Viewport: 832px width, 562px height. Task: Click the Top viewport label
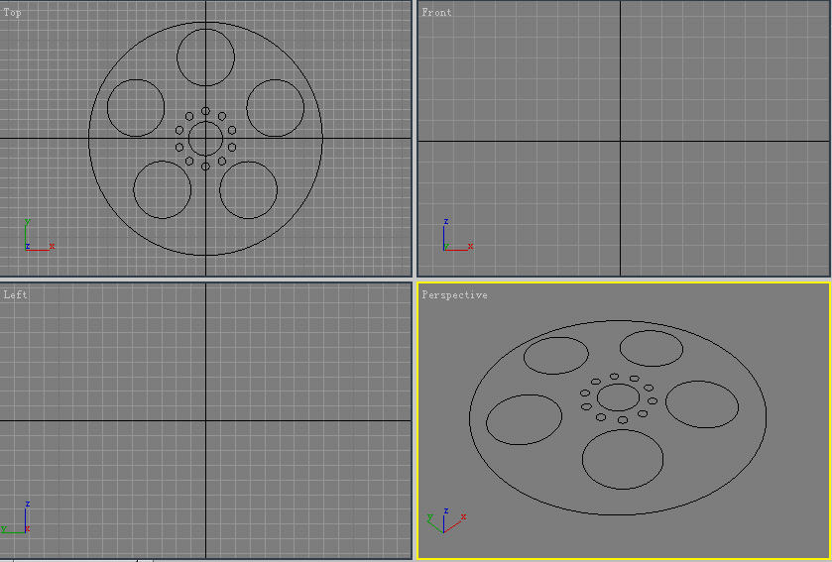(x=13, y=13)
